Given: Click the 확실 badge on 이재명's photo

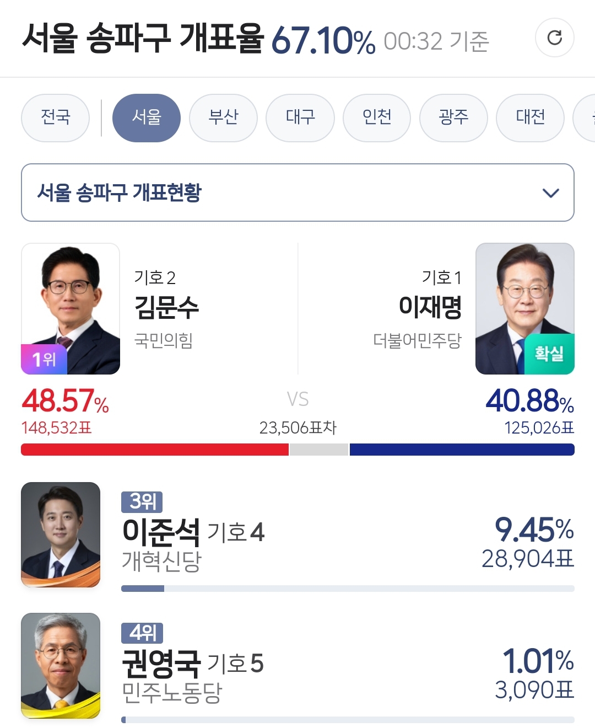Looking at the screenshot, I should pos(548,354).
